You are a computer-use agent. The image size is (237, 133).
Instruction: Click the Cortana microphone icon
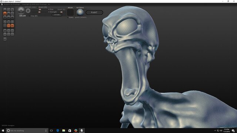point(46,130)
